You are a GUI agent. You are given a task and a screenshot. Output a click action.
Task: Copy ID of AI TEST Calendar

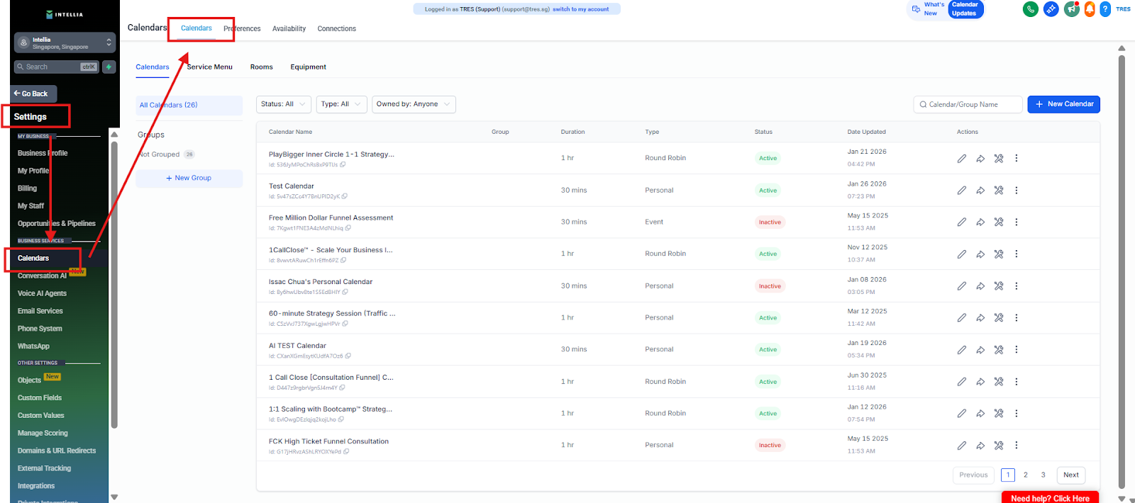[x=348, y=356]
